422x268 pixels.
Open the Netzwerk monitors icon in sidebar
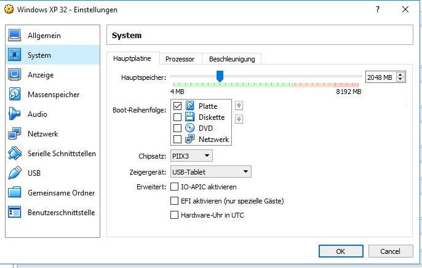pos(14,133)
